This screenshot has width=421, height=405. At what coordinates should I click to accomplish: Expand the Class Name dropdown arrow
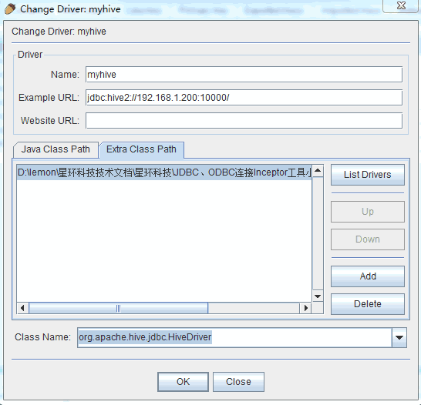coord(399,337)
